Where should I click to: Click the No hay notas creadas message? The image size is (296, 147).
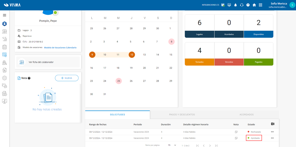47,109
